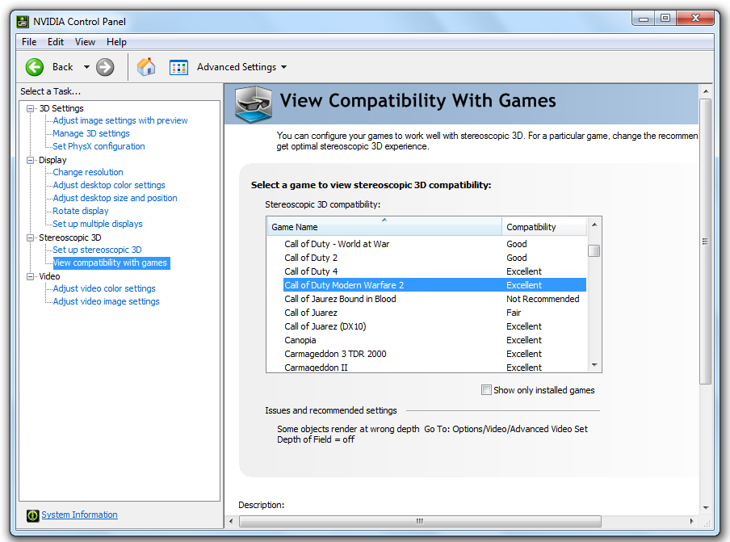Image resolution: width=730 pixels, height=542 pixels.
Task: Open Rotate display task
Action: click(x=81, y=211)
